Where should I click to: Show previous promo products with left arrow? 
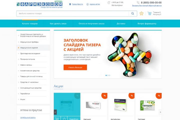55,112
